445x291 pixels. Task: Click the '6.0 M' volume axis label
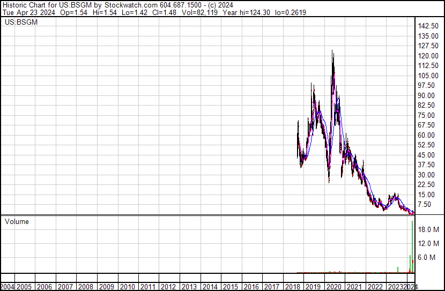click(x=427, y=258)
